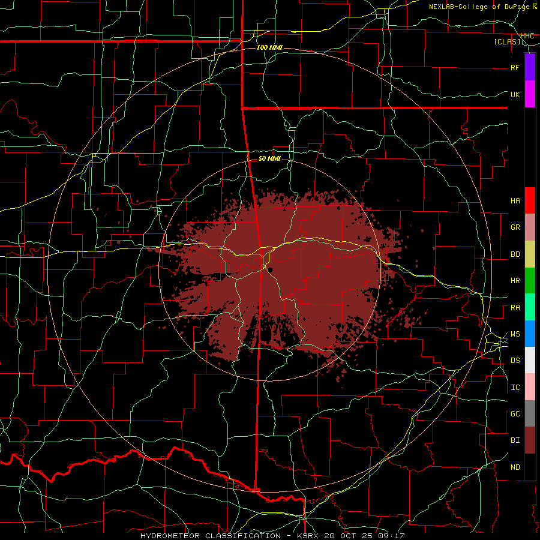Click the GR pink-rose color swatch
540x540 pixels.
coord(530,227)
